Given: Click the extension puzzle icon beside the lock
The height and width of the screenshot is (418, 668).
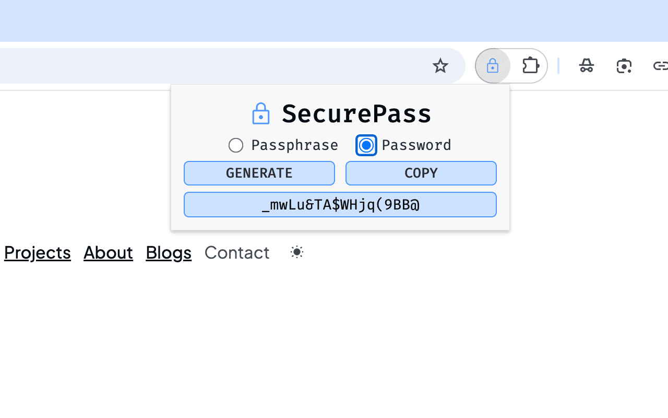Looking at the screenshot, I should (x=530, y=66).
